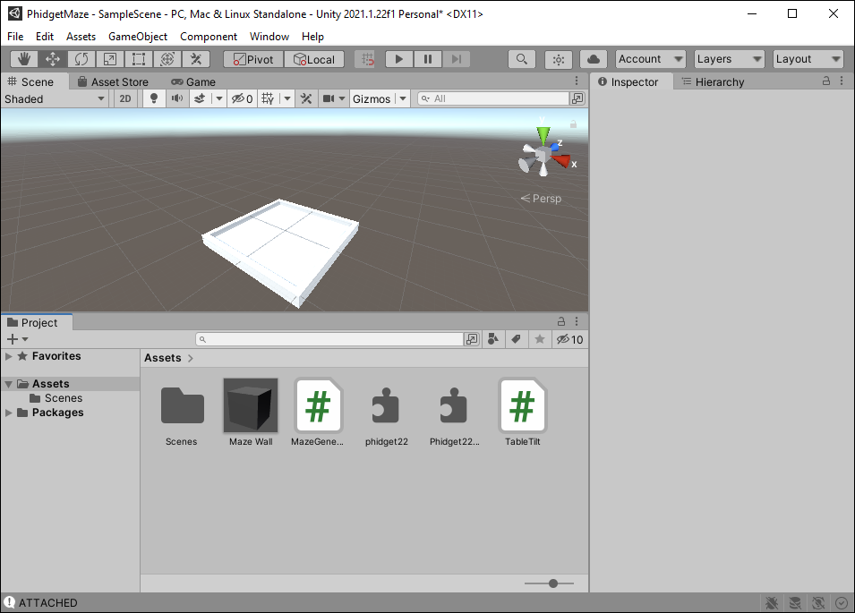Click the Project plus create button
The height and width of the screenshot is (613, 855).
tap(17, 339)
